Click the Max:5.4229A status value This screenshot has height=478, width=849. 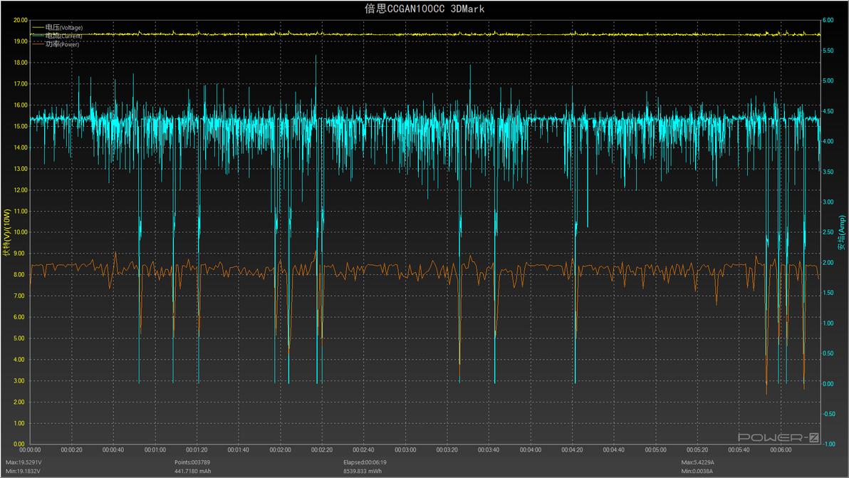tap(697, 462)
